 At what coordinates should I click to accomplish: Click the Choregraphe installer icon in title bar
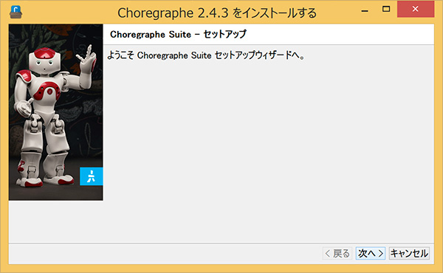(16, 12)
